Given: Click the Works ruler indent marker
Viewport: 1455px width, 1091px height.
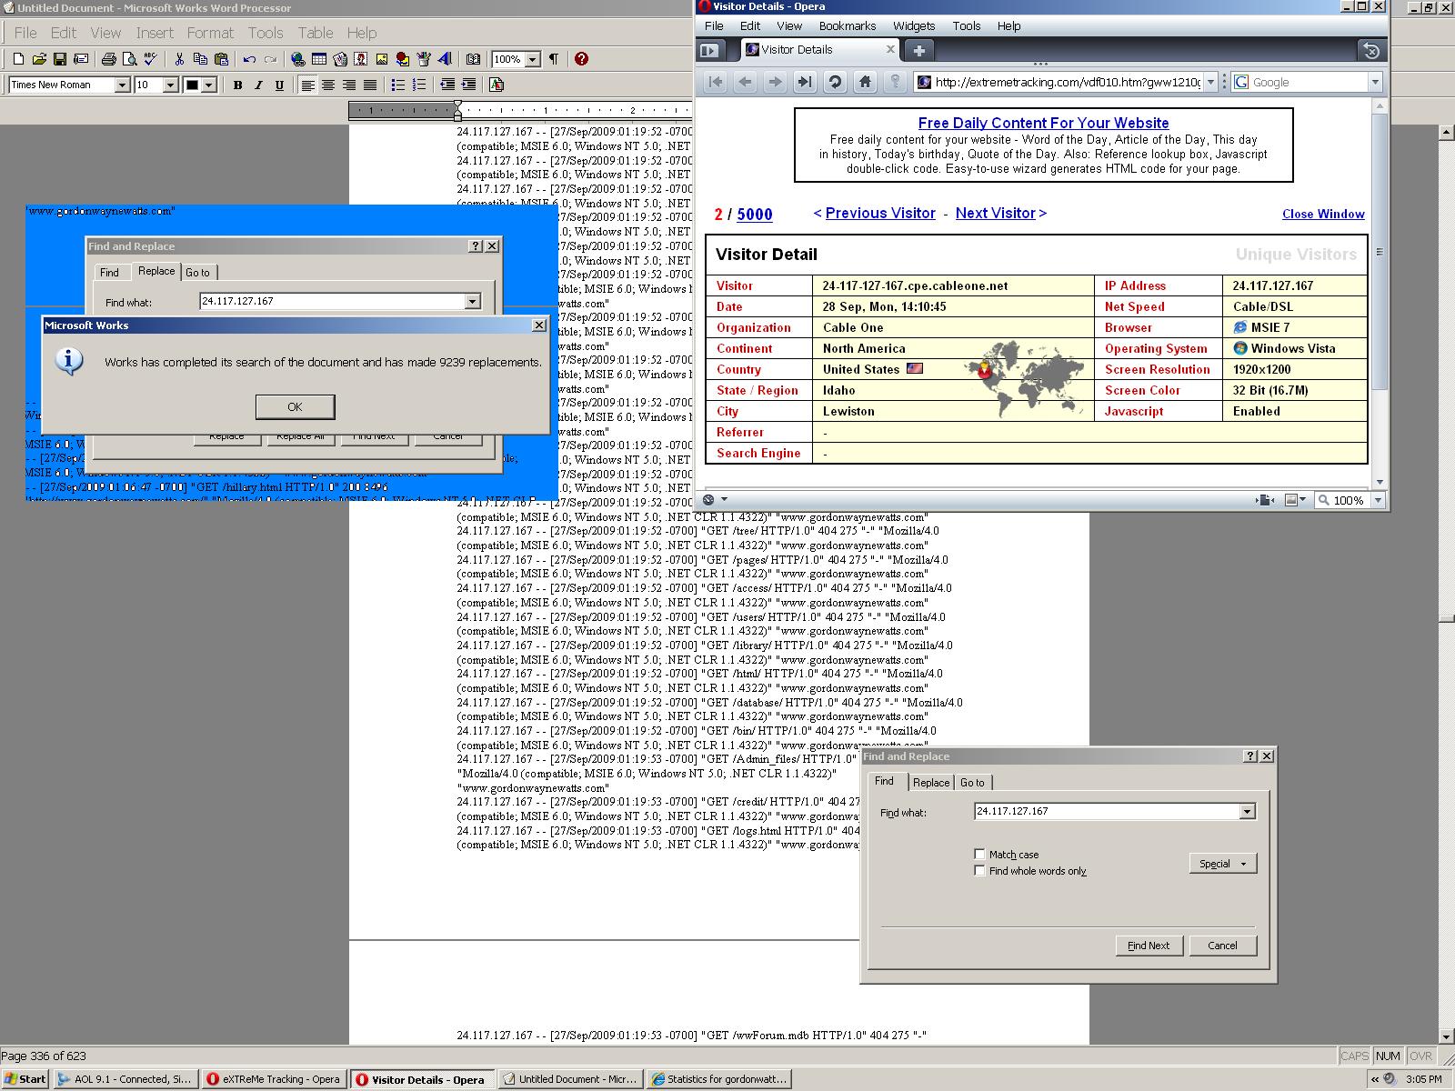Looking at the screenshot, I should pos(457,111).
